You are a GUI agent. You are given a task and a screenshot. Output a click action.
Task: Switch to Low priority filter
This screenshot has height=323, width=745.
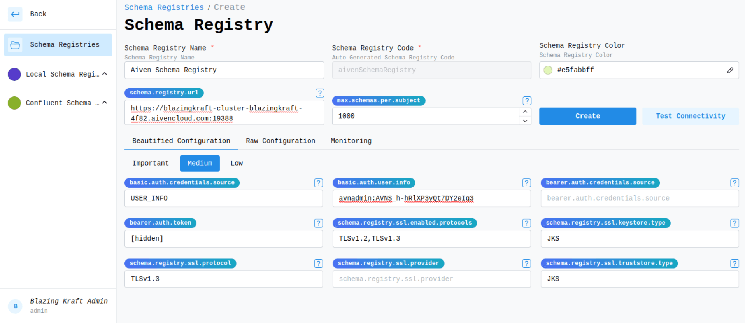click(x=236, y=163)
